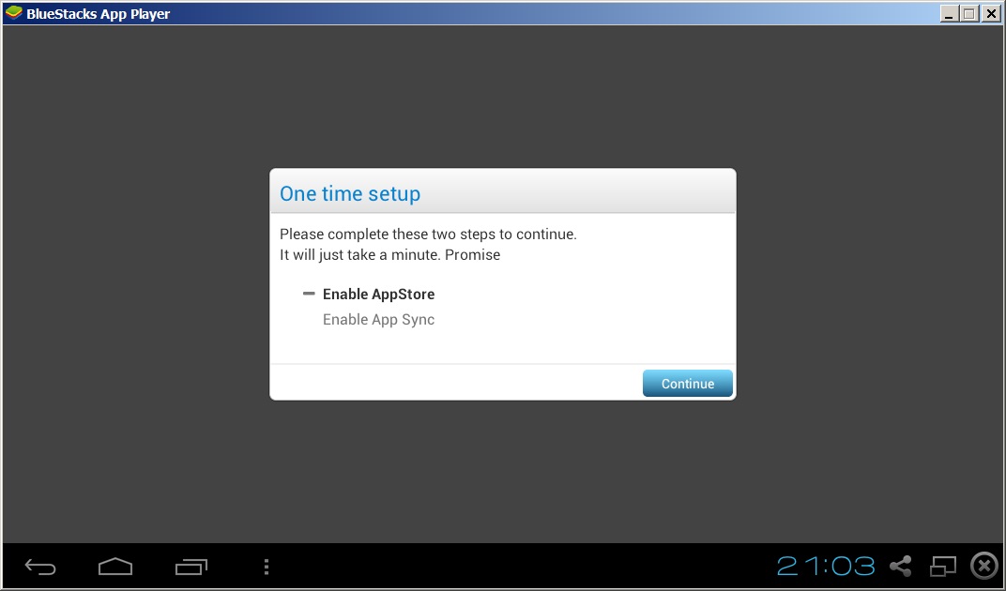Click the circled X exit icon
This screenshot has width=1006, height=591.
[984, 566]
